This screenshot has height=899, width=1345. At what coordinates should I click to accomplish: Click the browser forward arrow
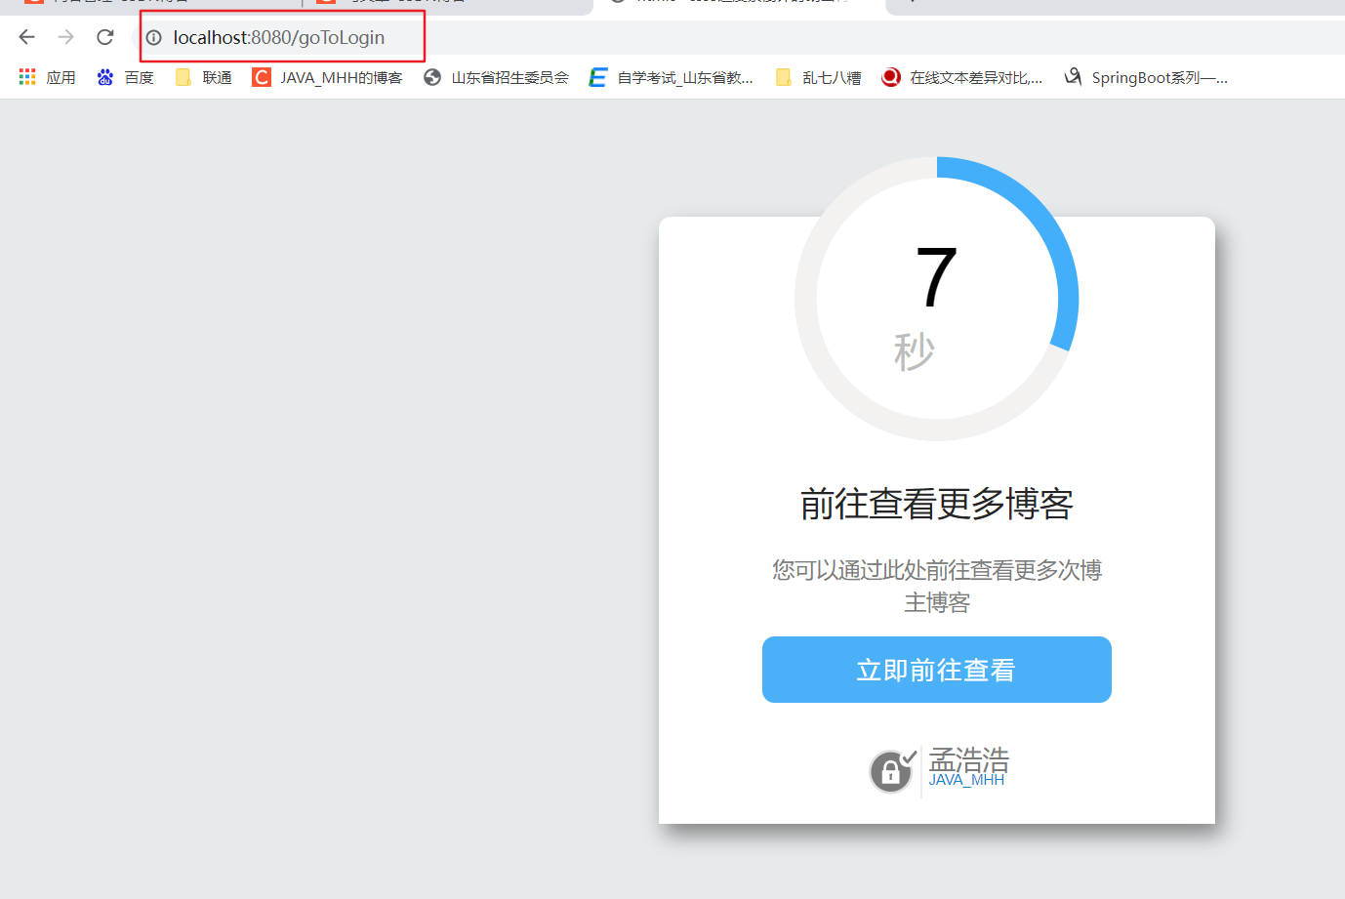[x=64, y=37]
